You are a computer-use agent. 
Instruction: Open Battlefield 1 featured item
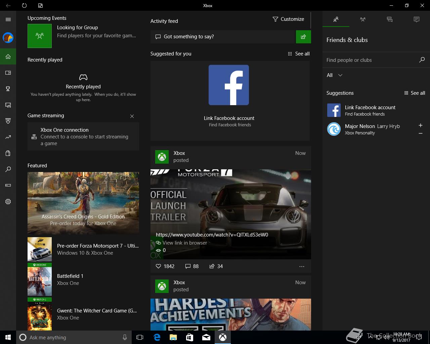[x=83, y=279]
